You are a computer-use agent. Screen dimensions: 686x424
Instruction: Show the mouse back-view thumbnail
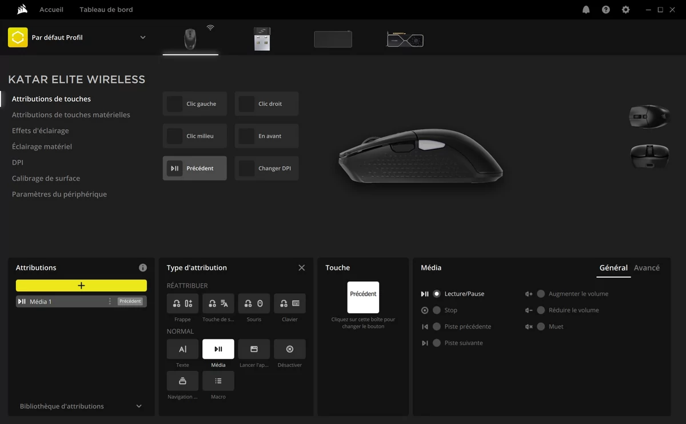click(x=649, y=156)
